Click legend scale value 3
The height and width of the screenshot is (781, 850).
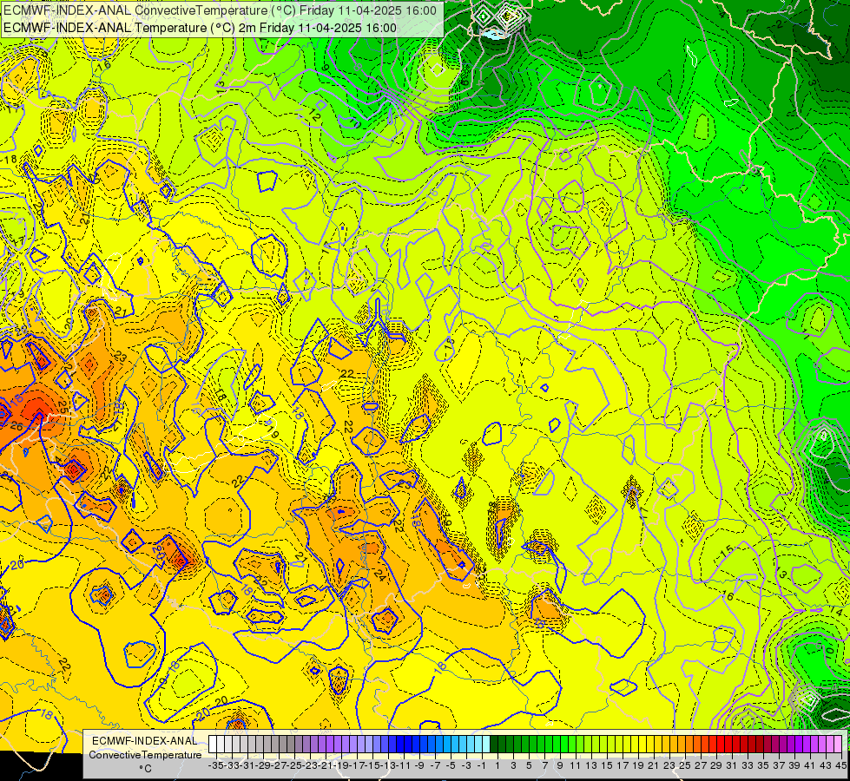pos(513,765)
